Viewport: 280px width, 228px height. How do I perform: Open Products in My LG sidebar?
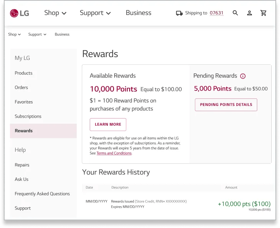tap(23, 73)
